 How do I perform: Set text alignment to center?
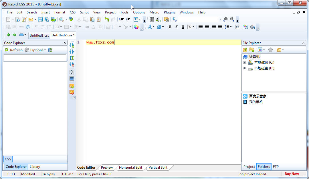(x=207, y=27)
